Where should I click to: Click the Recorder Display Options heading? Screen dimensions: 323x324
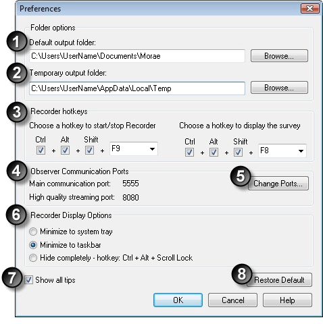(x=71, y=215)
